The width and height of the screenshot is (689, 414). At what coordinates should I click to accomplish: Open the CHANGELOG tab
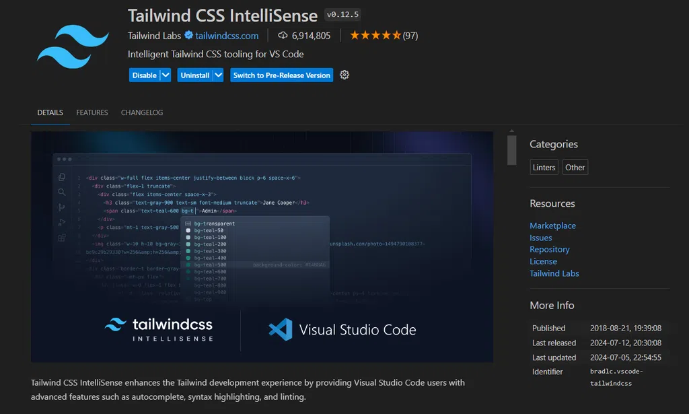pos(142,112)
